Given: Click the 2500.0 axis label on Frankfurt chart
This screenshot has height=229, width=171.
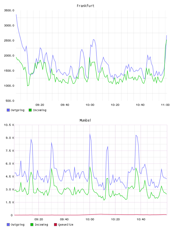Looking at the screenshot, I should (x=9, y=40).
